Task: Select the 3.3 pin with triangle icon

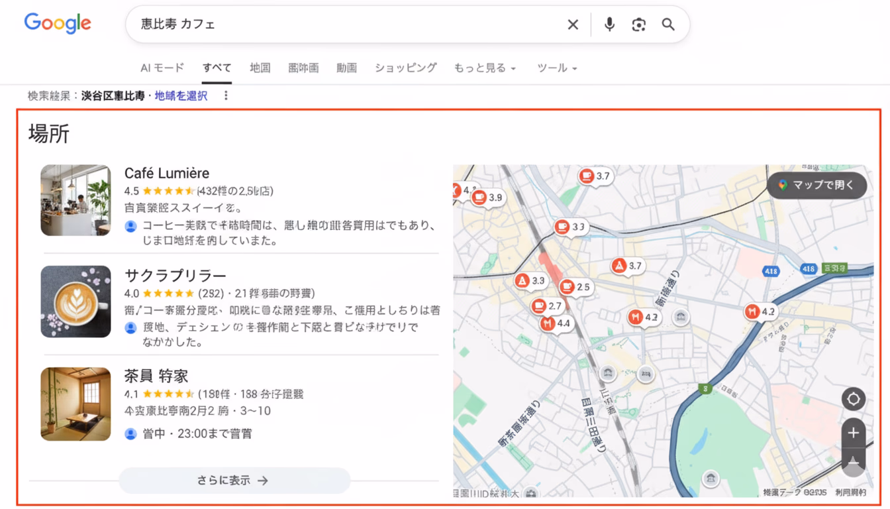Action: coord(530,280)
